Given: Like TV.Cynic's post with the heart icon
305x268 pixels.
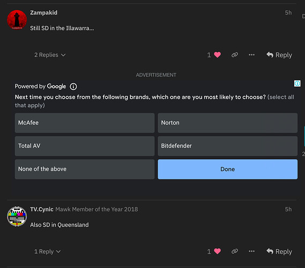Looking at the screenshot, I should coord(217,251).
